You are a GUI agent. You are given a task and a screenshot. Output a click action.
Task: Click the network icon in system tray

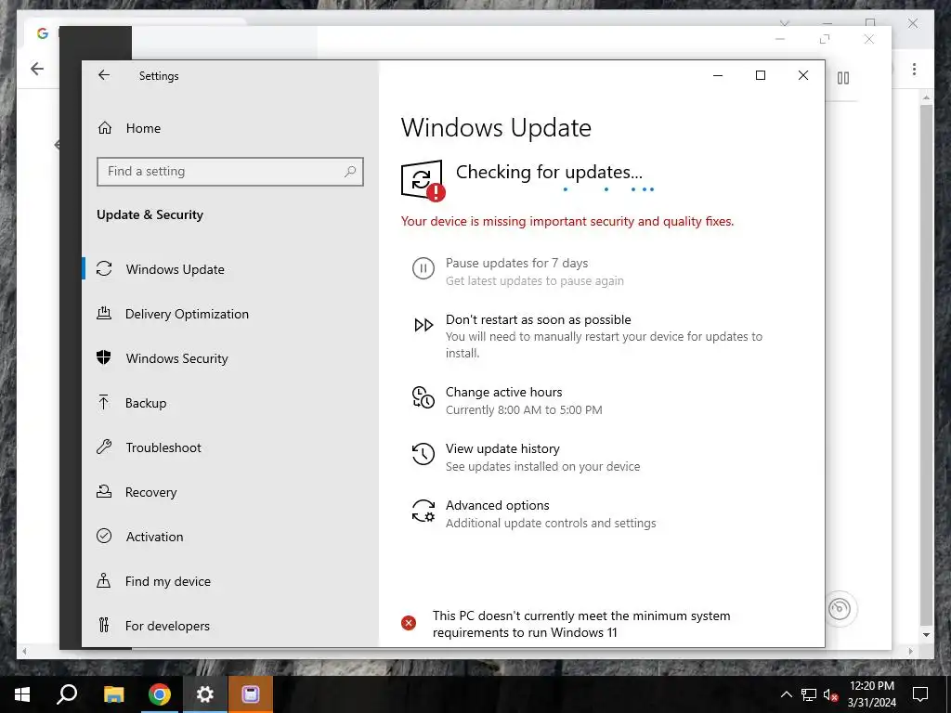[809, 694]
